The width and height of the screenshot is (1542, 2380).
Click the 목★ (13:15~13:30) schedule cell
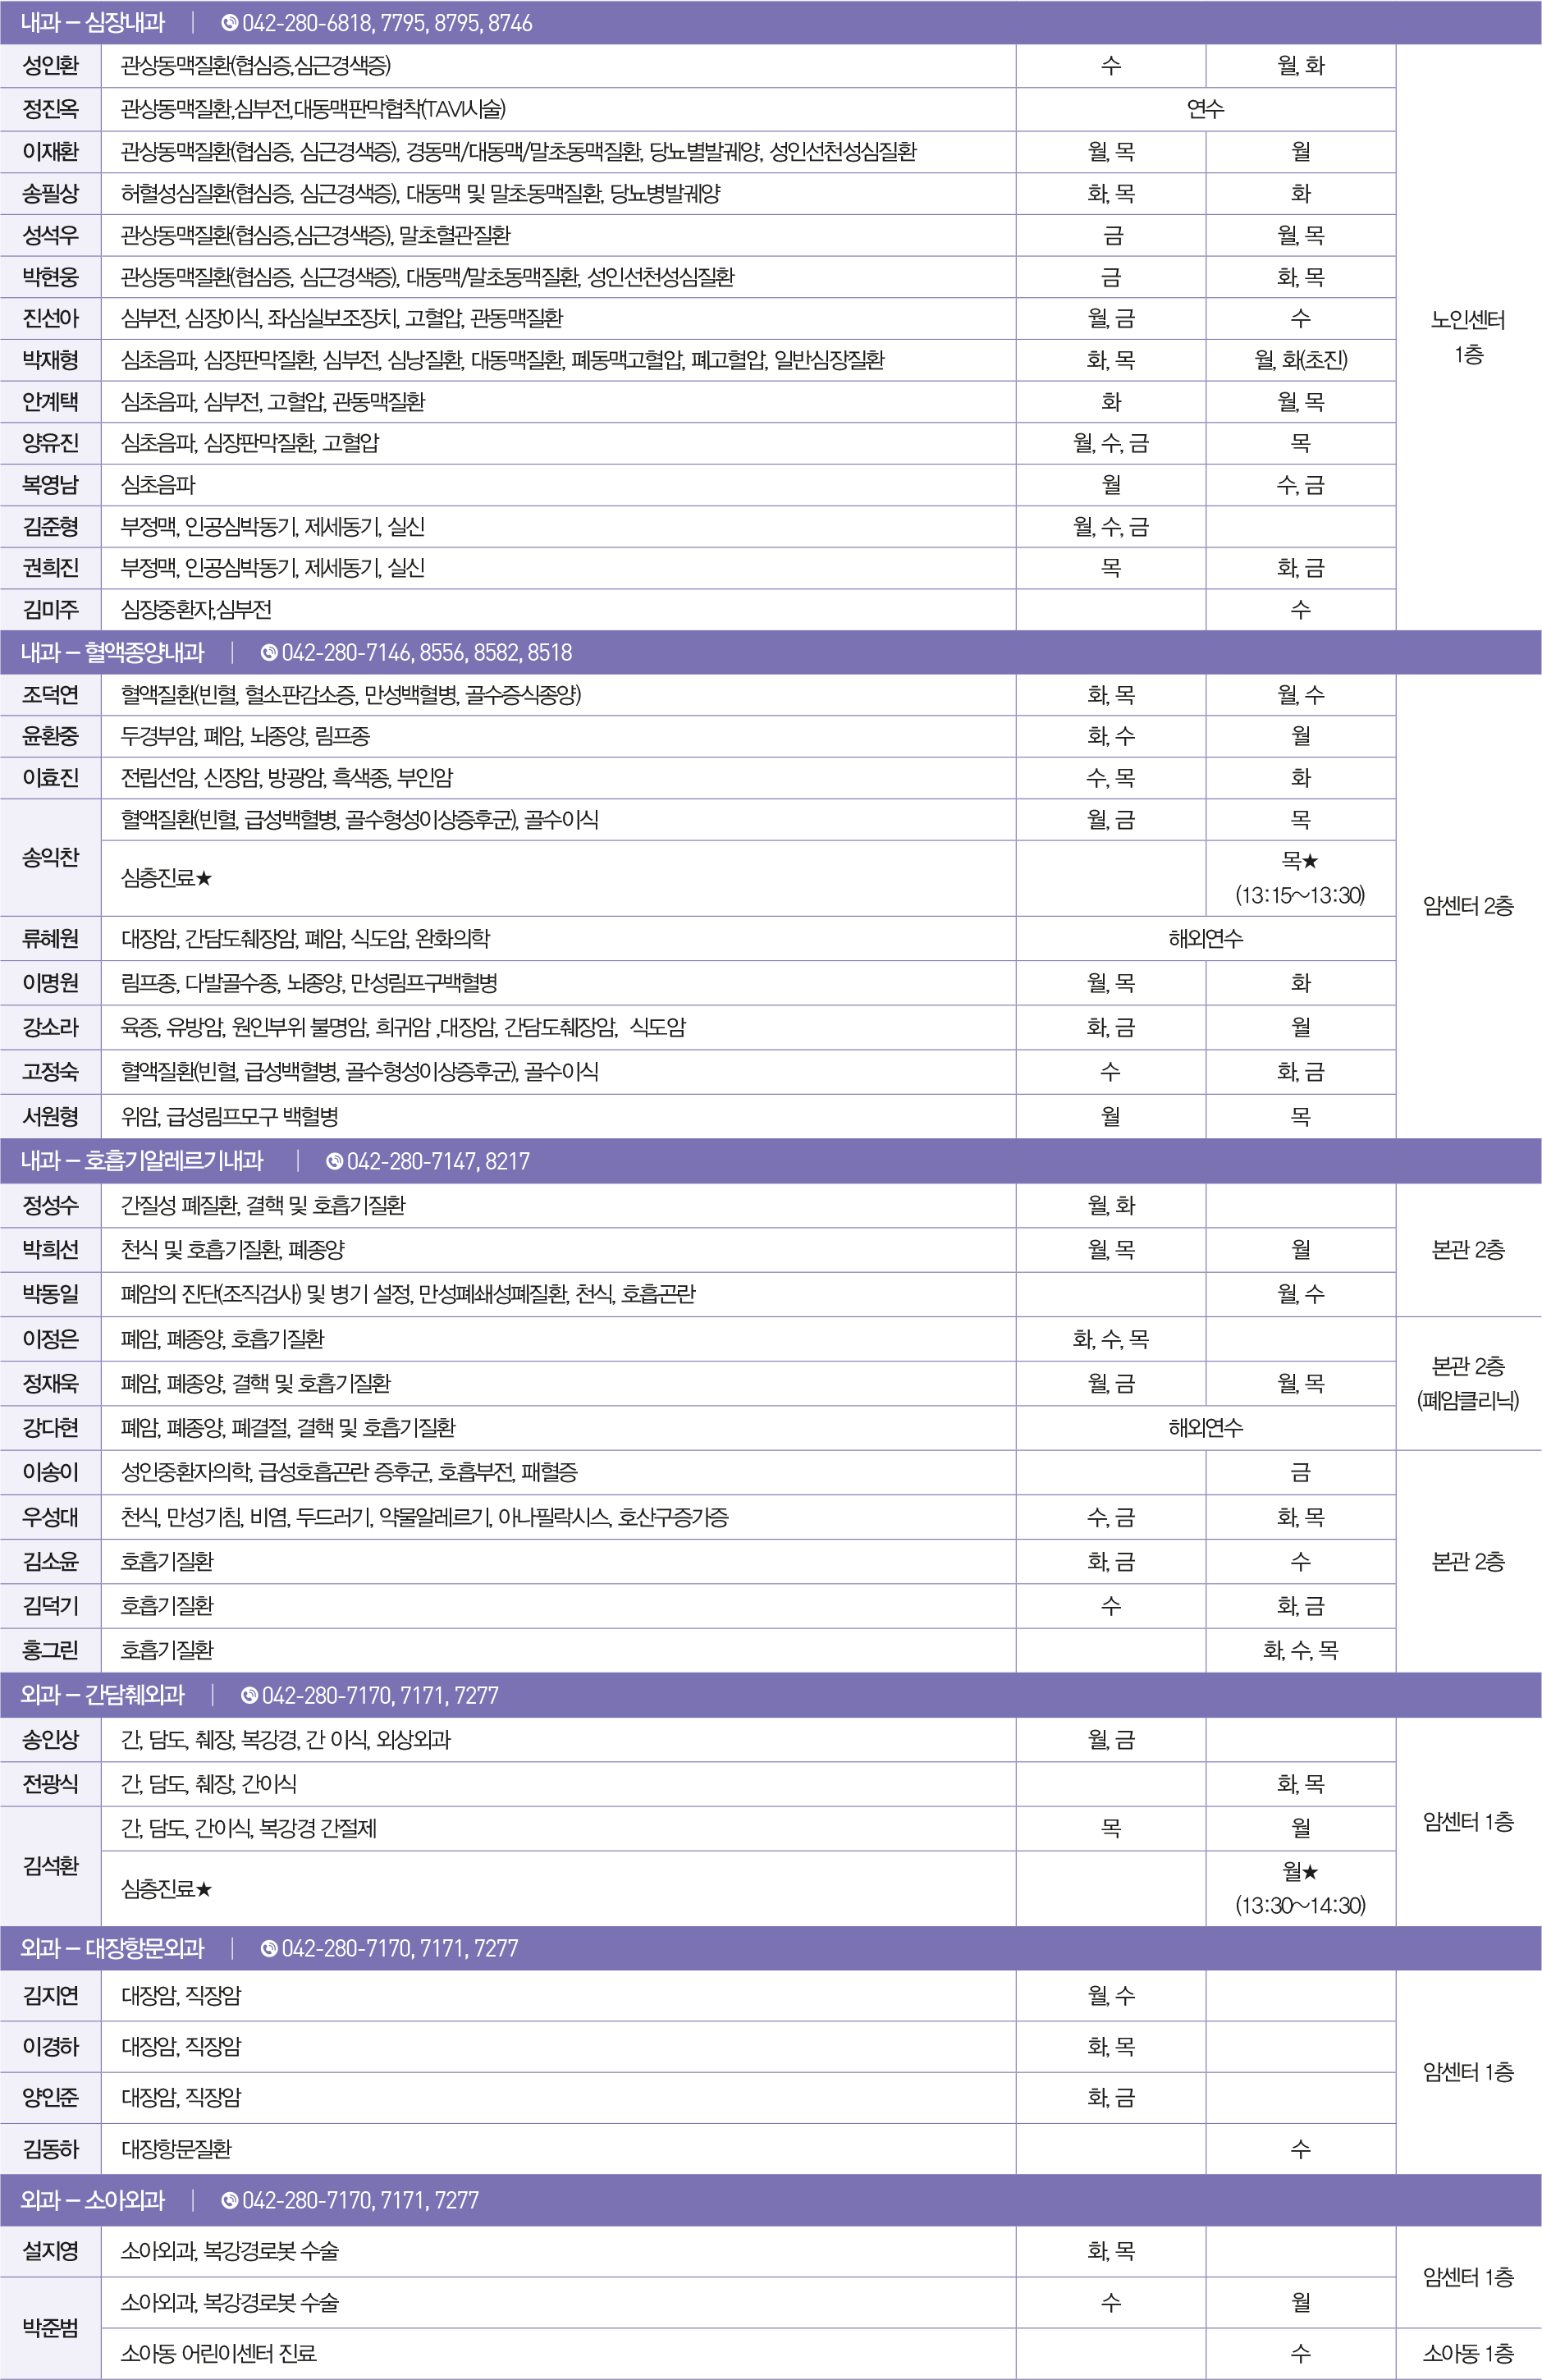[x=1300, y=878]
